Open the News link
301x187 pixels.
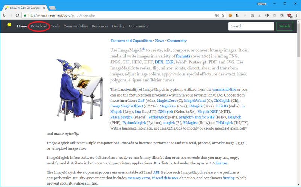click(x=160, y=41)
